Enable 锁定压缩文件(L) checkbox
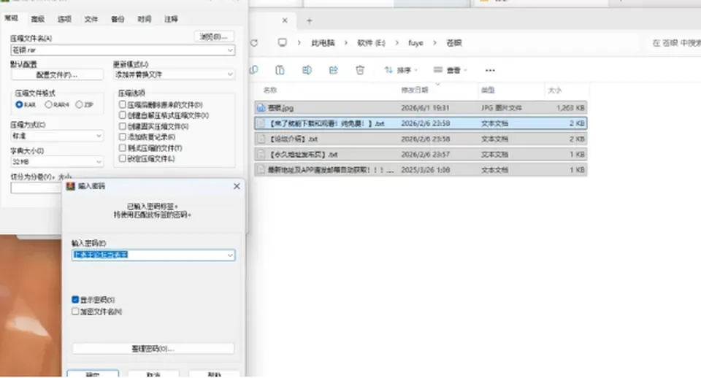The image size is (701, 378). coord(123,158)
